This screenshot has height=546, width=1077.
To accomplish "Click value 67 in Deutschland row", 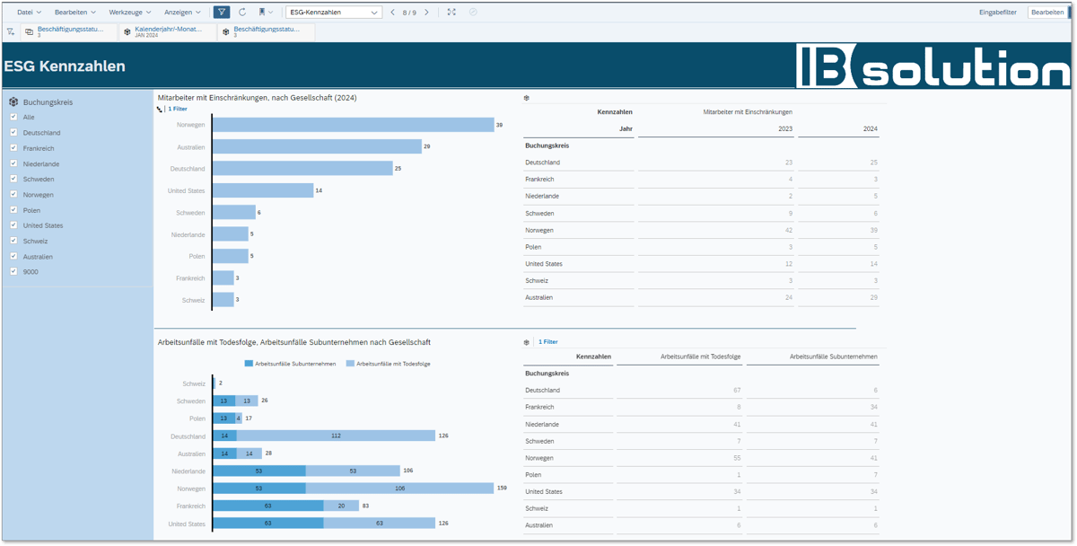I will coord(737,391).
